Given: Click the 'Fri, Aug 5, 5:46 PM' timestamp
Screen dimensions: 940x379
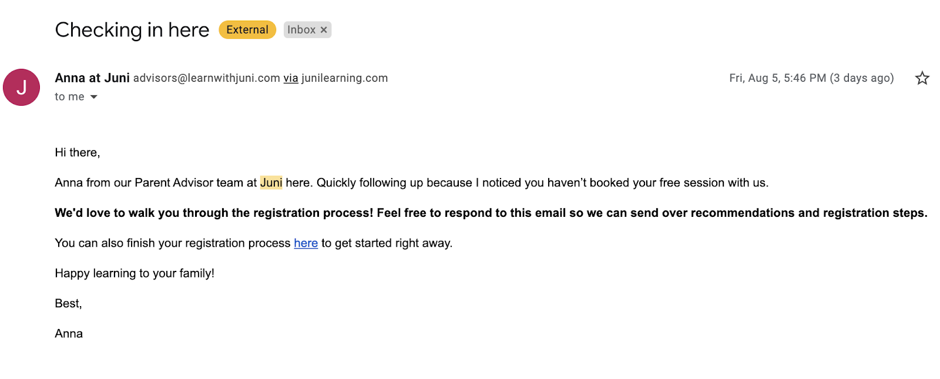Looking at the screenshot, I should pyautogui.click(x=777, y=78).
